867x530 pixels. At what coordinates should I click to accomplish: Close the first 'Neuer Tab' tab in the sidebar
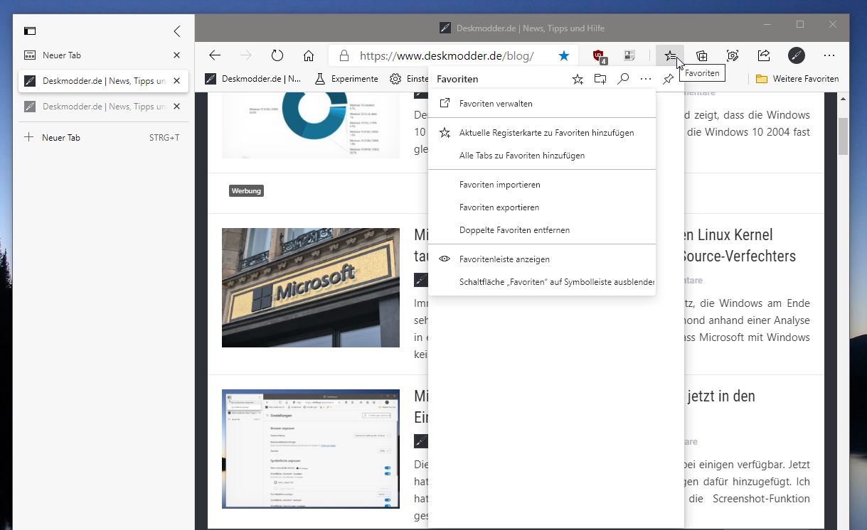coord(176,55)
